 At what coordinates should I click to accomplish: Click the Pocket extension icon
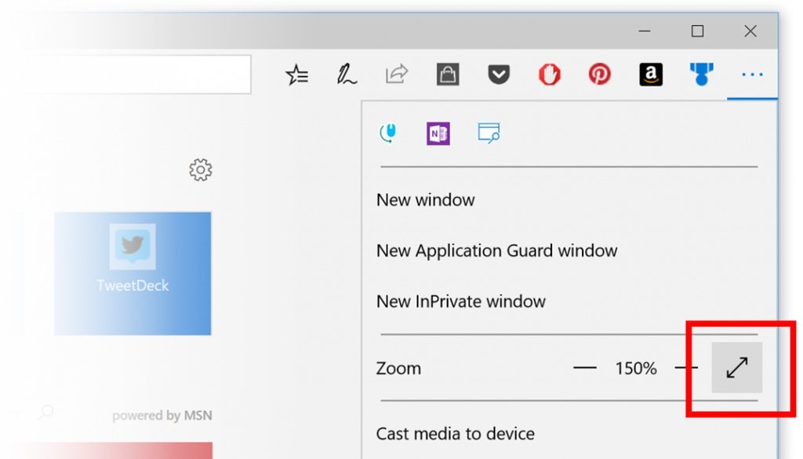click(498, 75)
